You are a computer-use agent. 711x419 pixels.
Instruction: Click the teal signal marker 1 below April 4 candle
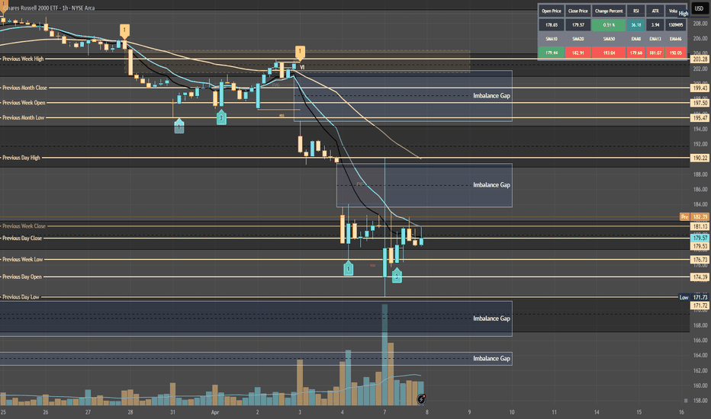348,268
